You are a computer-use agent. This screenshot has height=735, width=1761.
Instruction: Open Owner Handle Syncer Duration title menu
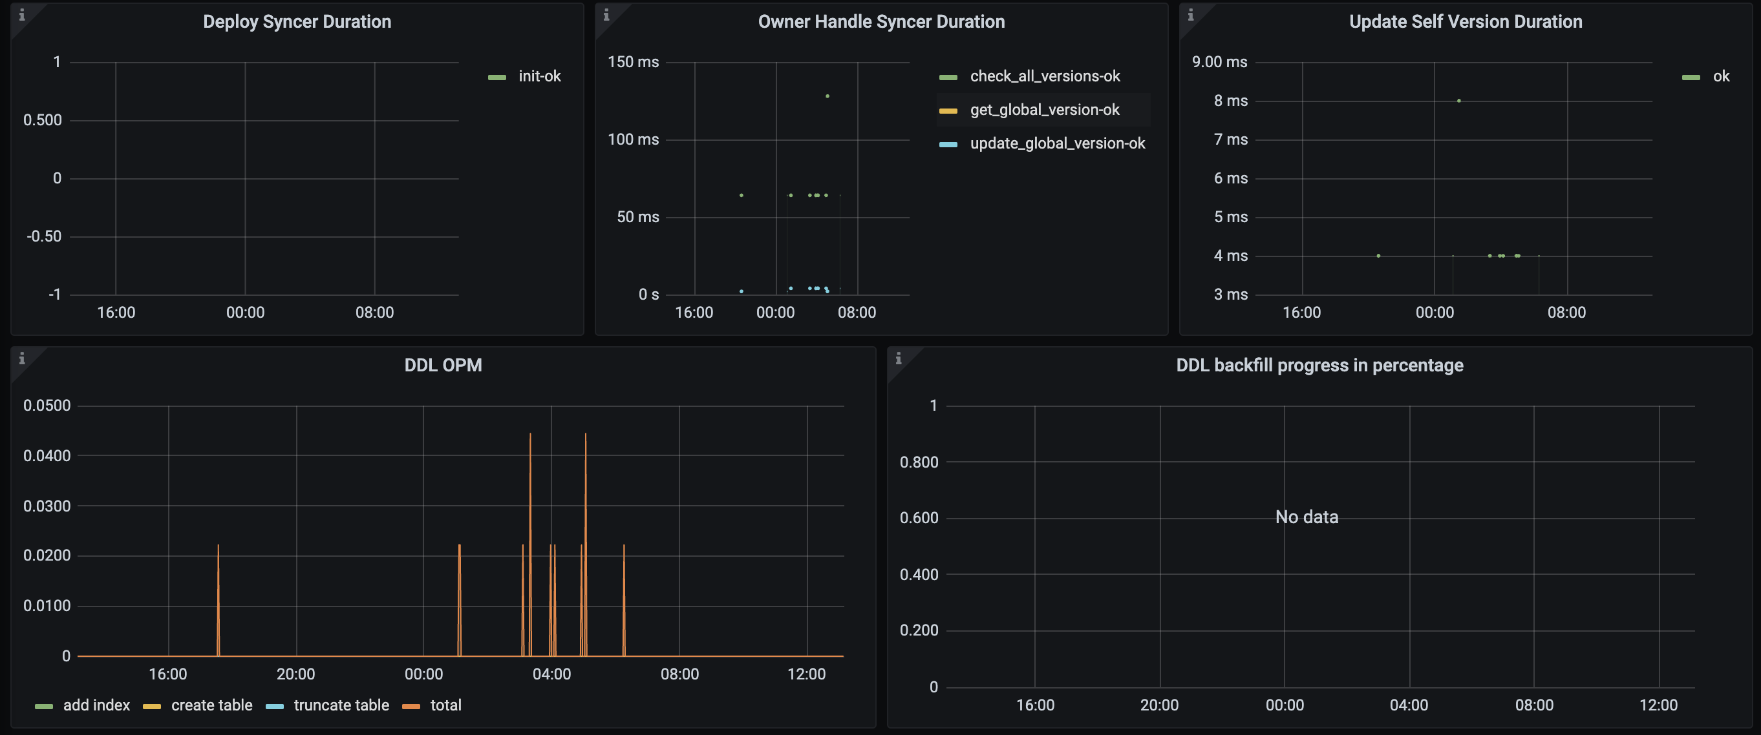(x=880, y=22)
